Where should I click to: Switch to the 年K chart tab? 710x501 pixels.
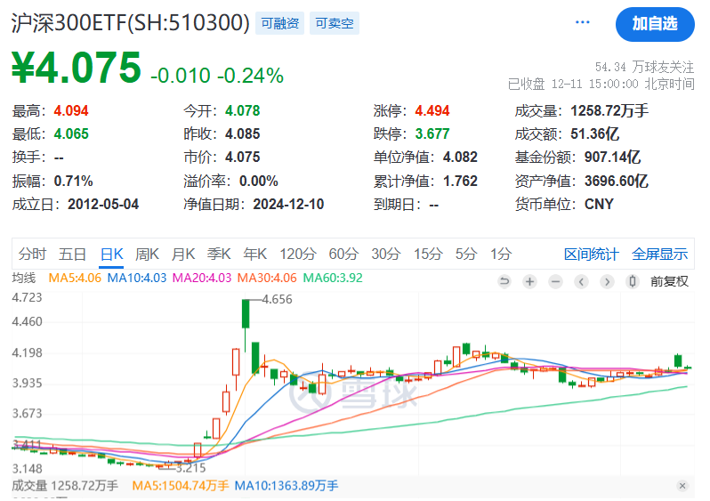pyautogui.click(x=255, y=255)
